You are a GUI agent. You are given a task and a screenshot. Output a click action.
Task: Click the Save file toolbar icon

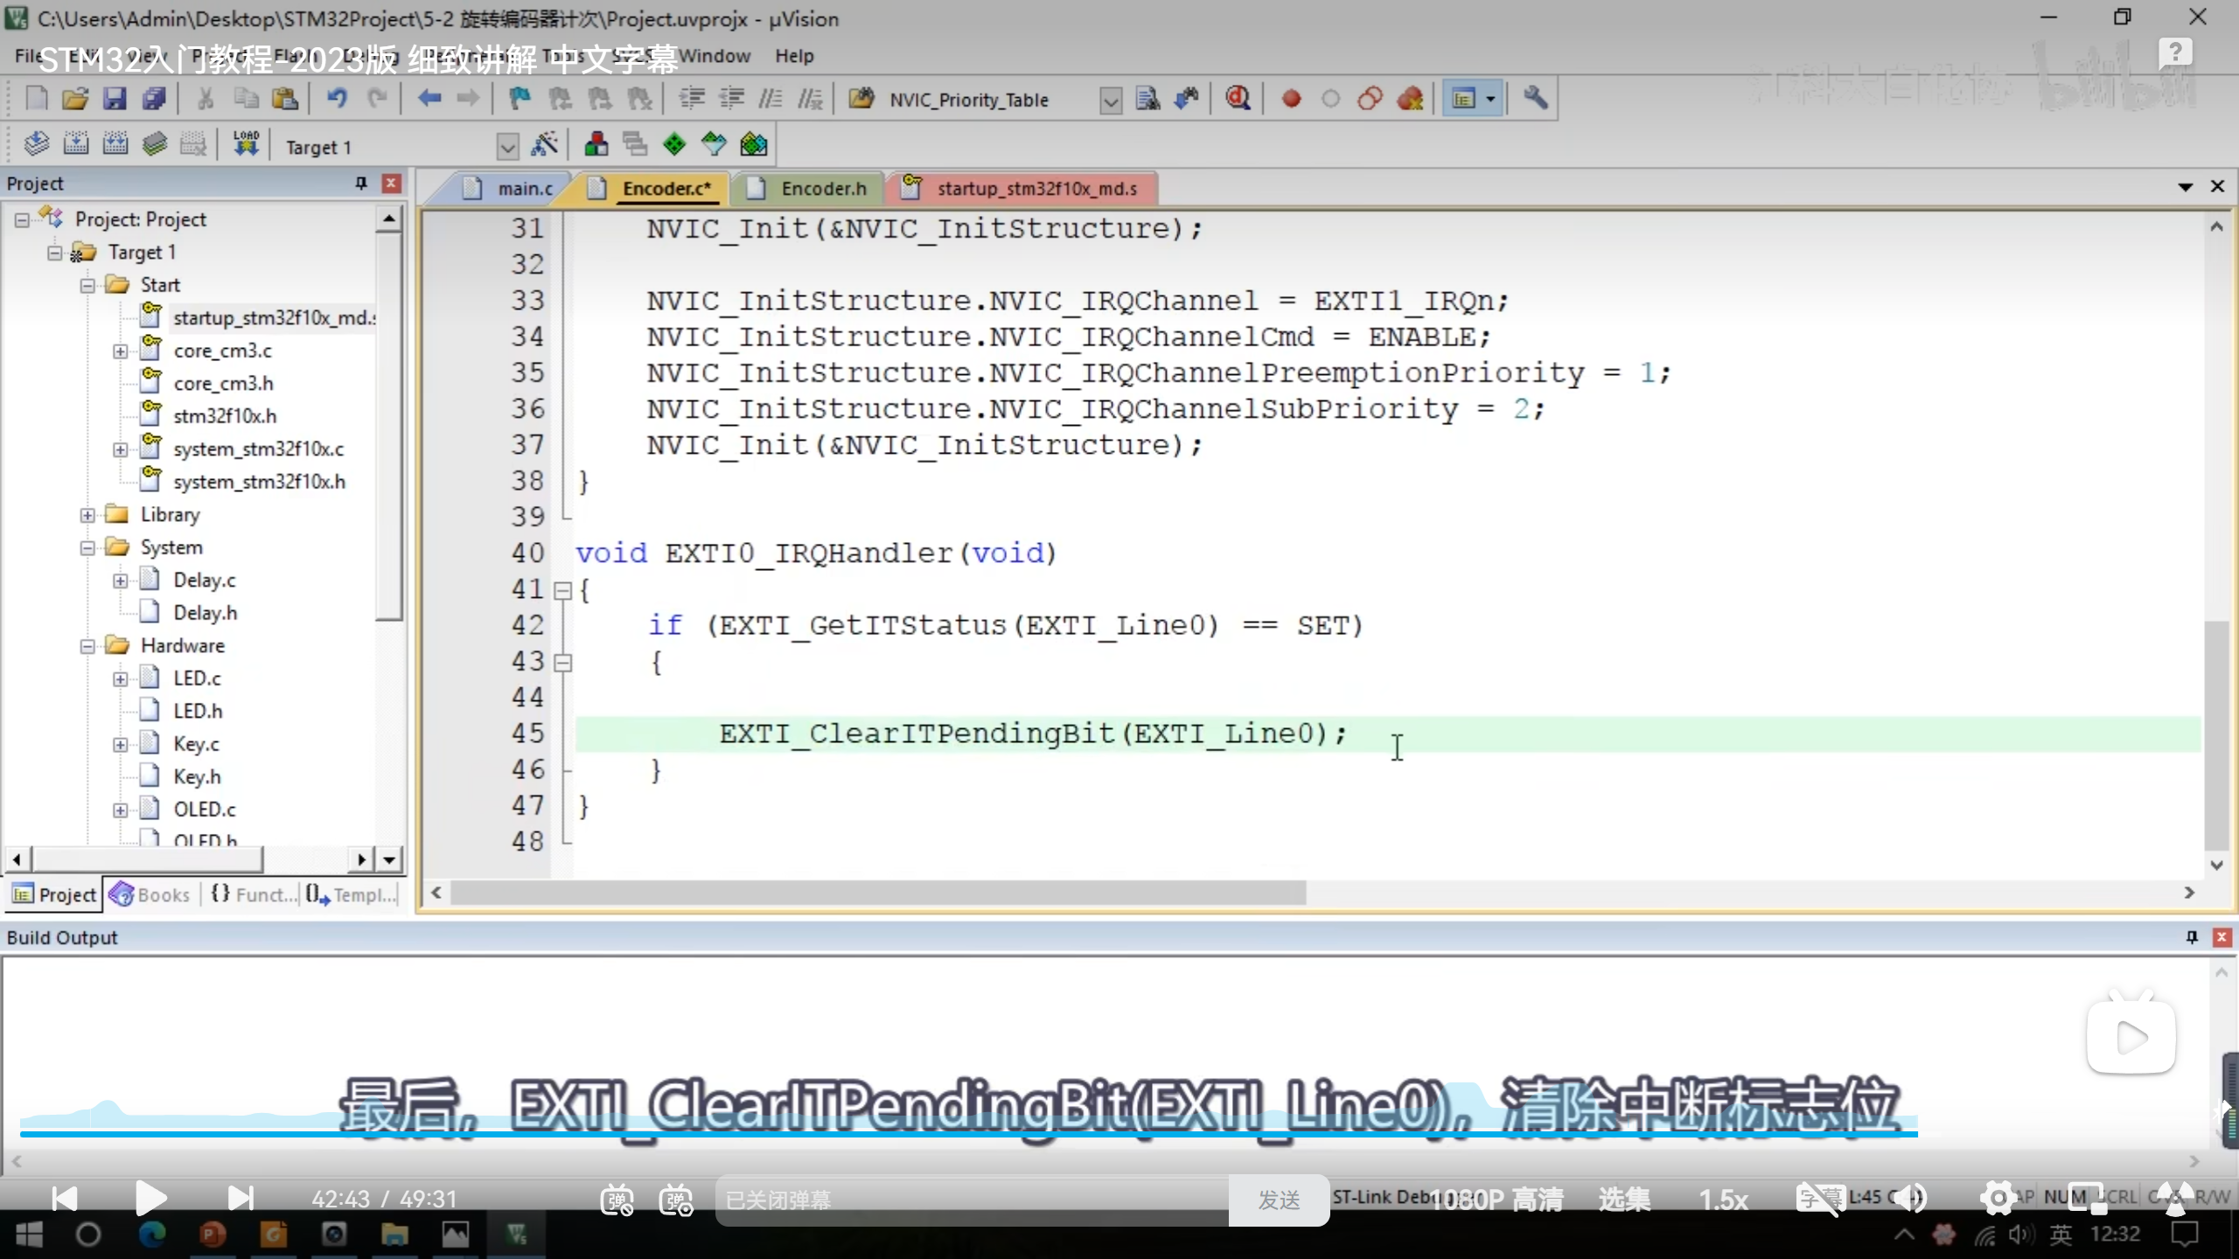click(115, 99)
